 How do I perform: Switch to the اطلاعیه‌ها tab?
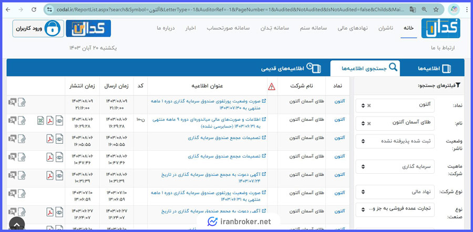coord(435,69)
